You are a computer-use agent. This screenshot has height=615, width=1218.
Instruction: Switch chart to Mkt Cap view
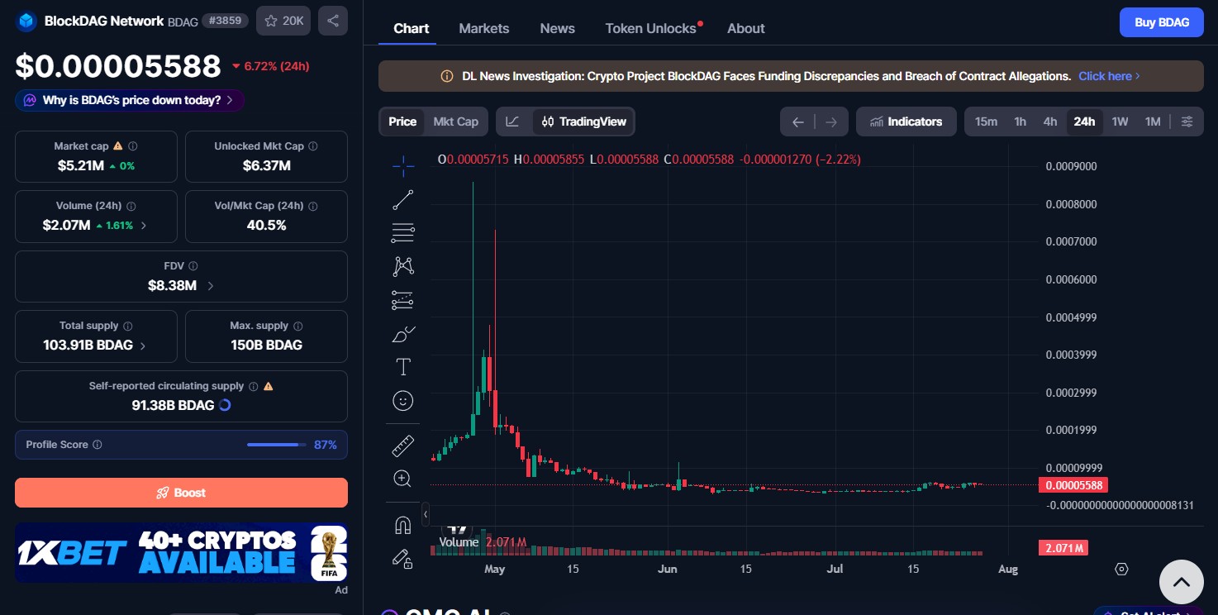456,122
